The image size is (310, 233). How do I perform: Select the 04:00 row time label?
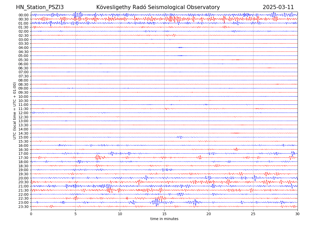click(24, 48)
